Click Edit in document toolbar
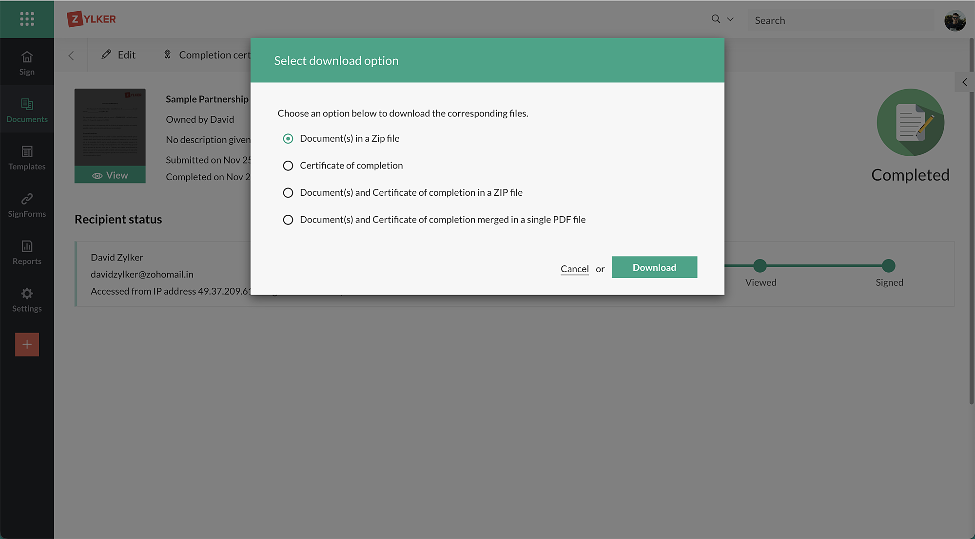 click(118, 55)
